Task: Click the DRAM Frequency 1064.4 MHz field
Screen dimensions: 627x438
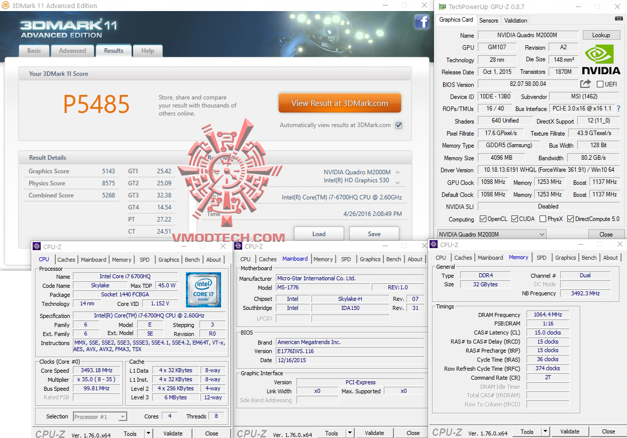Action: (547, 315)
